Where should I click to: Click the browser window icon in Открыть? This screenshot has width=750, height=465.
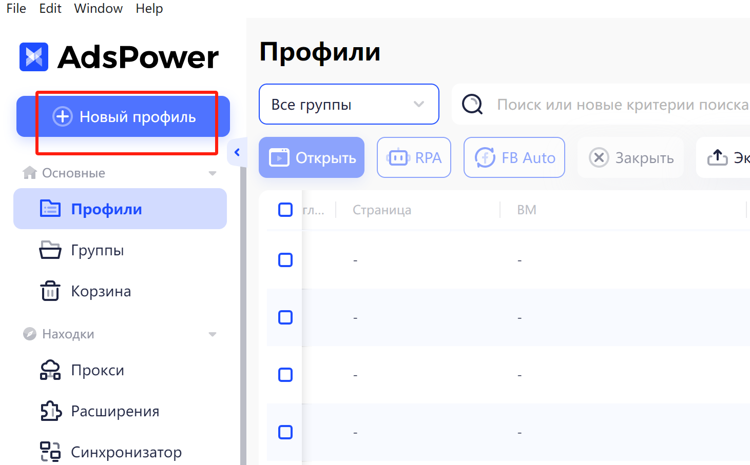click(279, 157)
